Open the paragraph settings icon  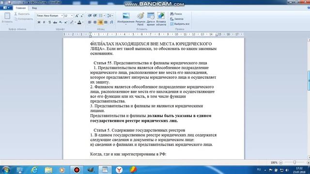click(x=111, y=22)
